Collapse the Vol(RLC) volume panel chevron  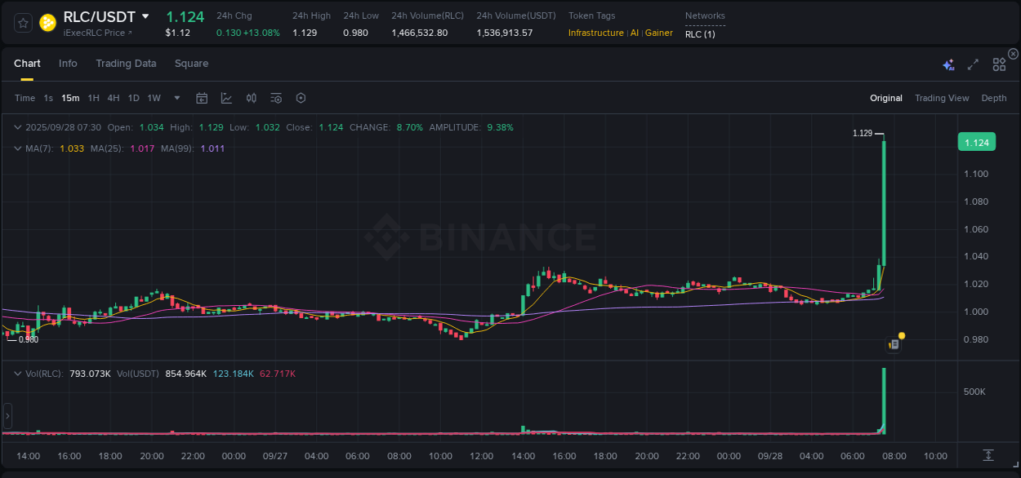18,372
